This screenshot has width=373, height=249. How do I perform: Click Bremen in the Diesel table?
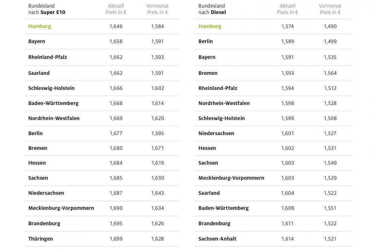click(208, 73)
